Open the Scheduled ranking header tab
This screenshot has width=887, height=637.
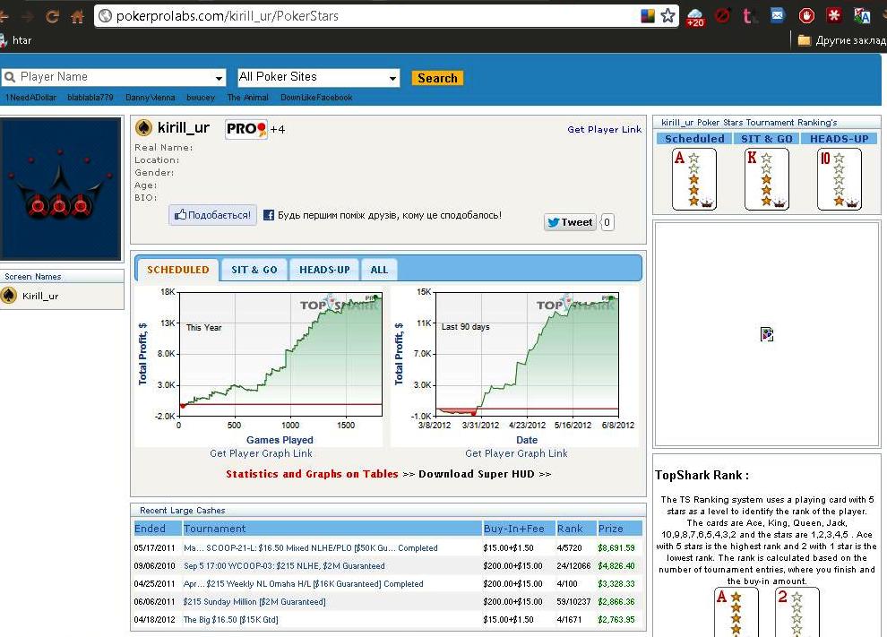(x=694, y=139)
